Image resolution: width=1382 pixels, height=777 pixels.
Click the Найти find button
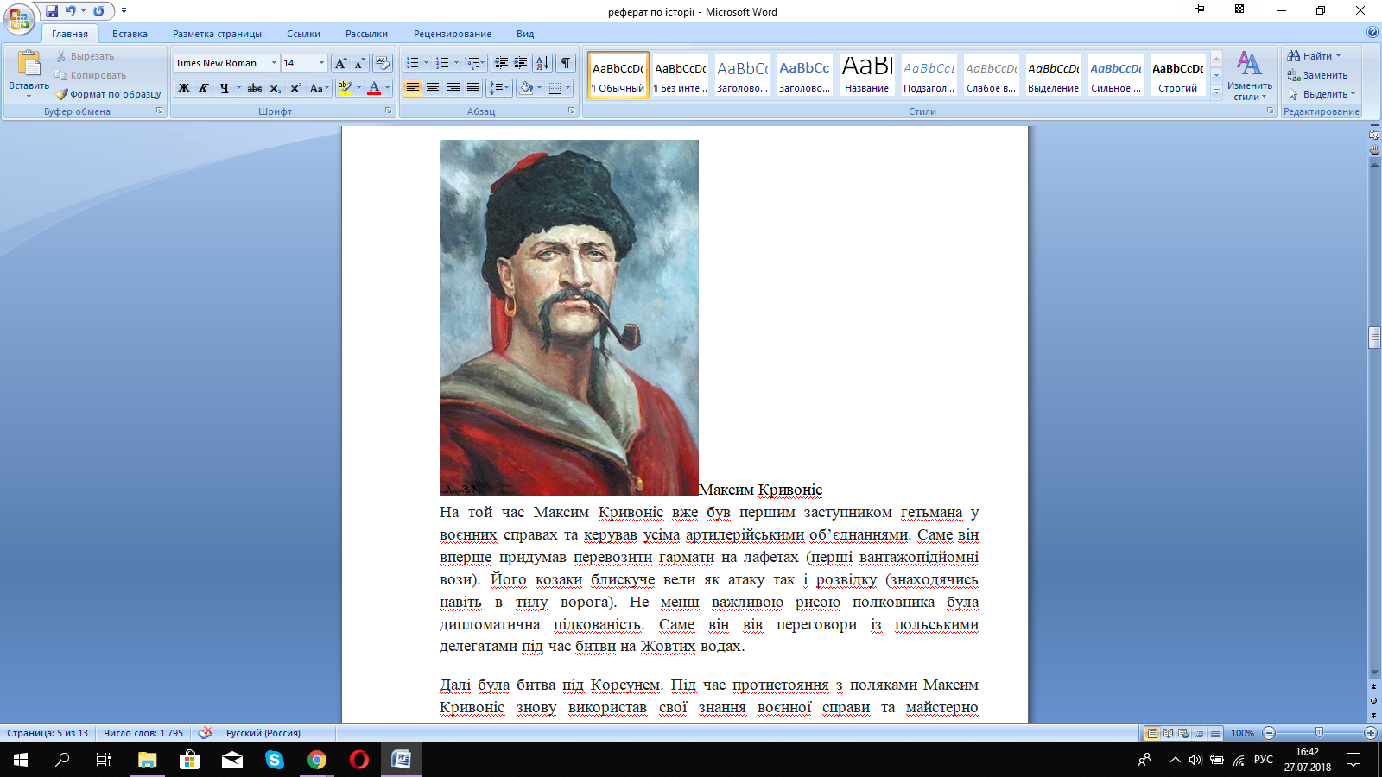pyautogui.click(x=1315, y=56)
